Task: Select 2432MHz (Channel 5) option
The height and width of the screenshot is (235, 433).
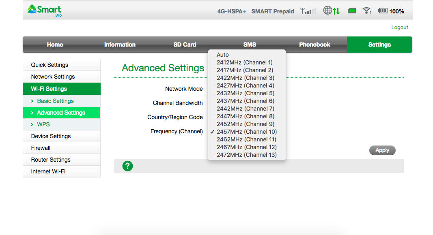Action: (247, 93)
